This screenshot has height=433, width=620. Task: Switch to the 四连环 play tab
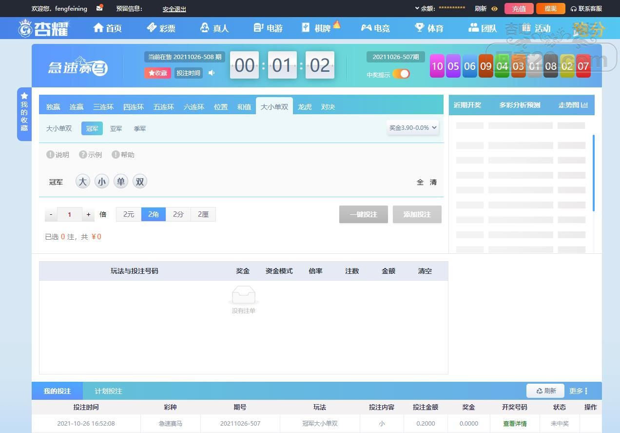pyautogui.click(x=134, y=107)
